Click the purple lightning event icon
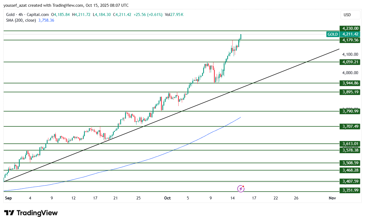 (241, 189)
